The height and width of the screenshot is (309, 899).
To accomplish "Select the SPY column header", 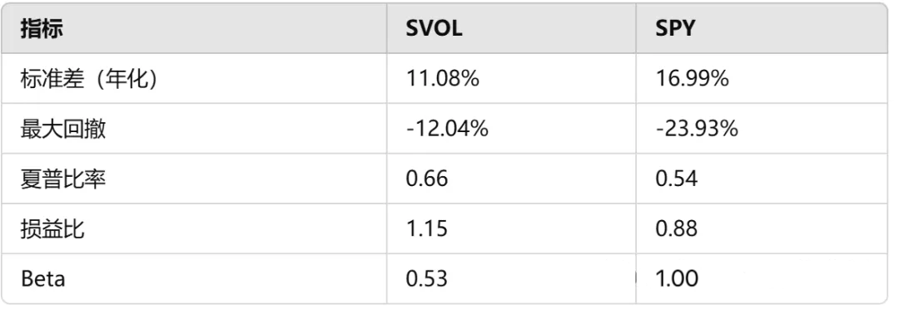I will pos(675,28).
